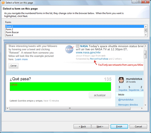Select the Inicio sidebar tab
The image size is (151, 133).
click(x=130, y=95)
